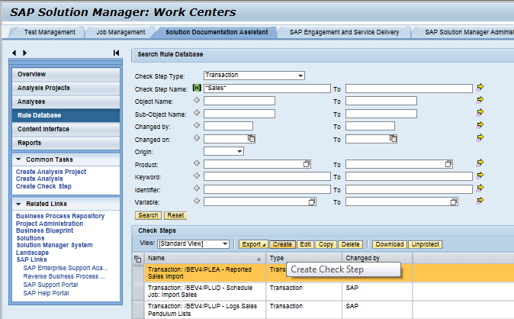The height and width of the screenshot is (319, 514).
Task: Open the Business Process Repository link
Action: coord(60,216)
